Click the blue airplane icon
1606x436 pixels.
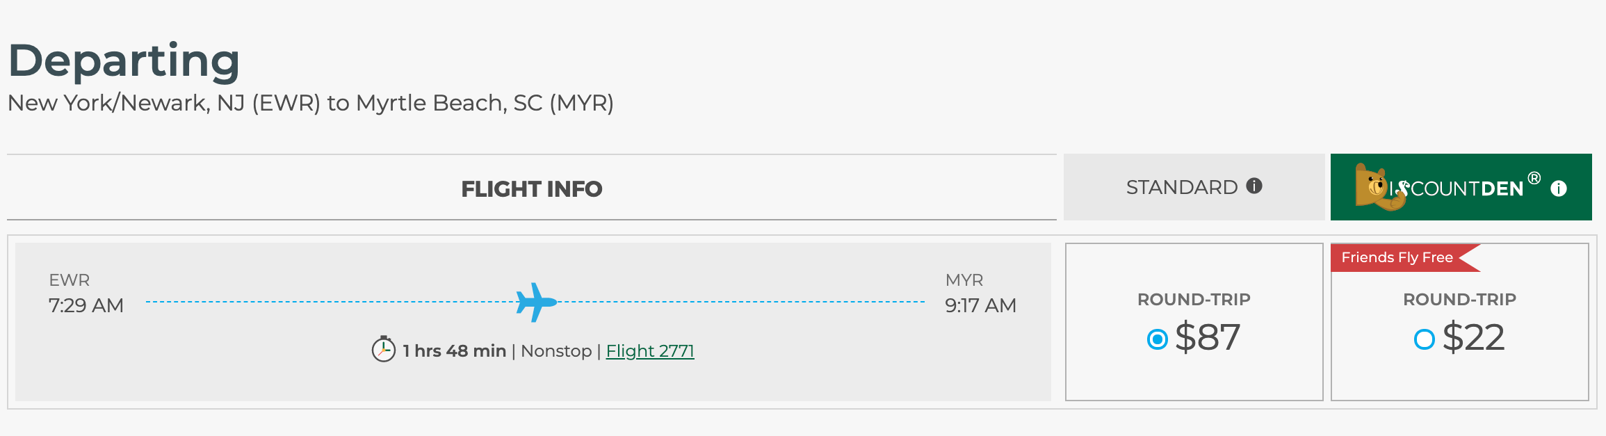[536, 302]
